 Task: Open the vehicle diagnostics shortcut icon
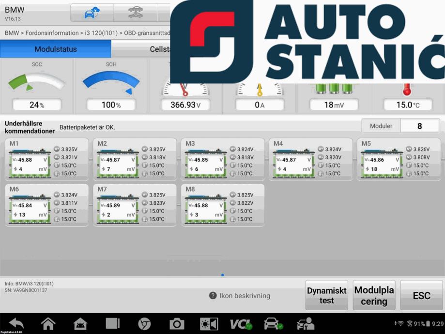(273, 324)
